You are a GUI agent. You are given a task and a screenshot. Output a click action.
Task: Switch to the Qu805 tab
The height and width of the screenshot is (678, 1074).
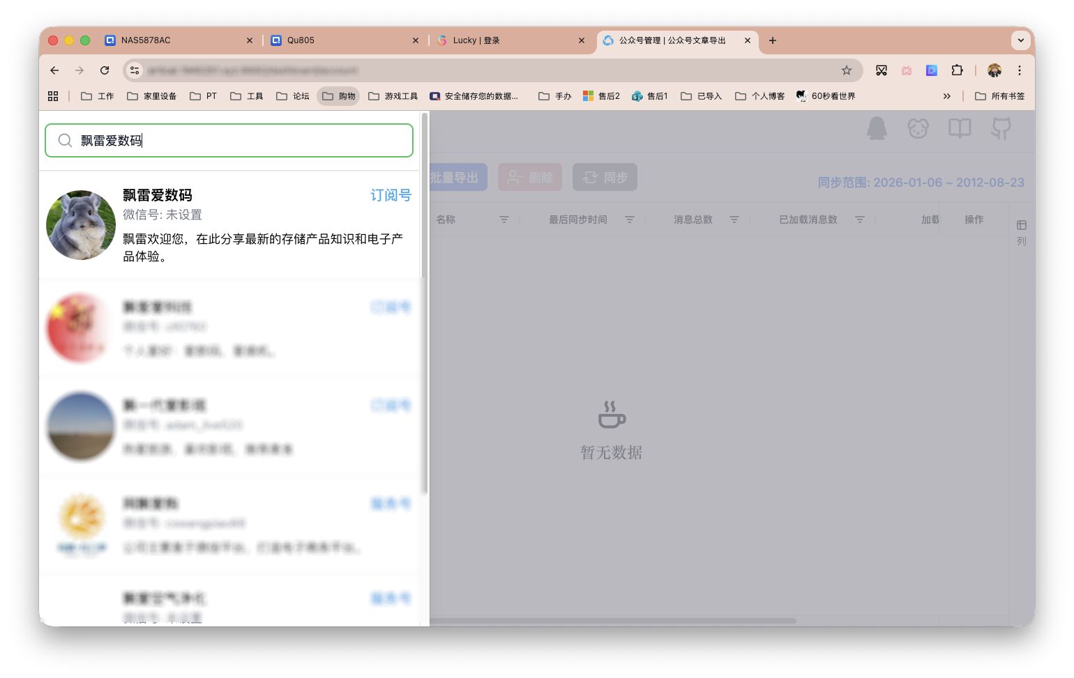[300, 40]
